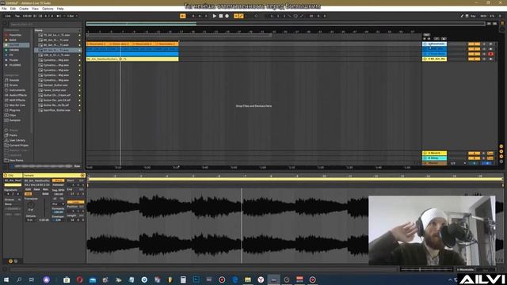This screenshot has width=507, height=285.
Task: Open the Windows Start menu
Action: coord(6,279)
